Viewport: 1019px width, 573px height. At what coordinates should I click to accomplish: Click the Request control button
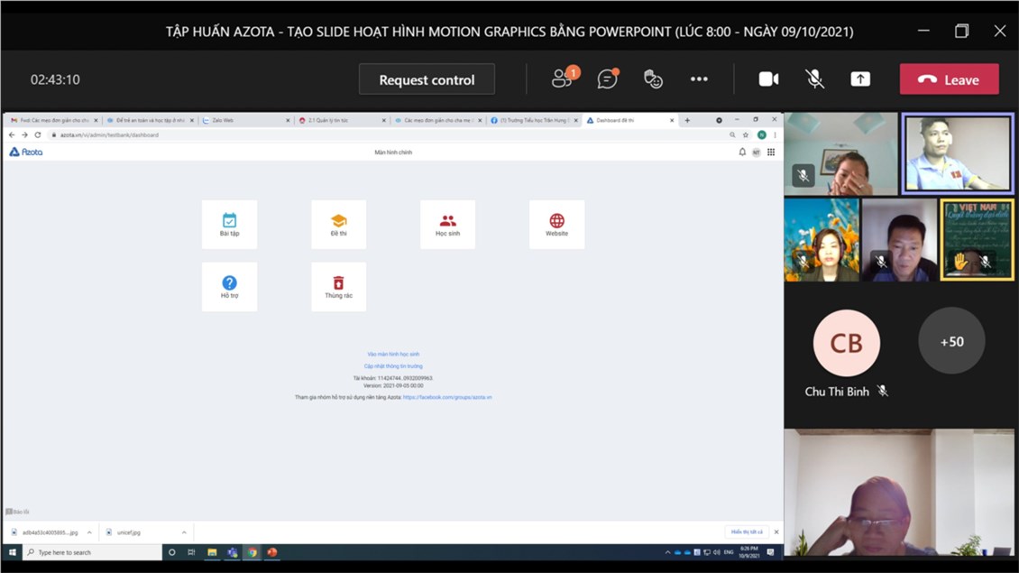coord(427,79)
